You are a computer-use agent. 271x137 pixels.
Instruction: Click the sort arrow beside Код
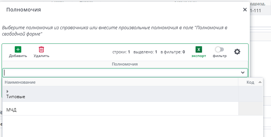click(x=260, y=82)
